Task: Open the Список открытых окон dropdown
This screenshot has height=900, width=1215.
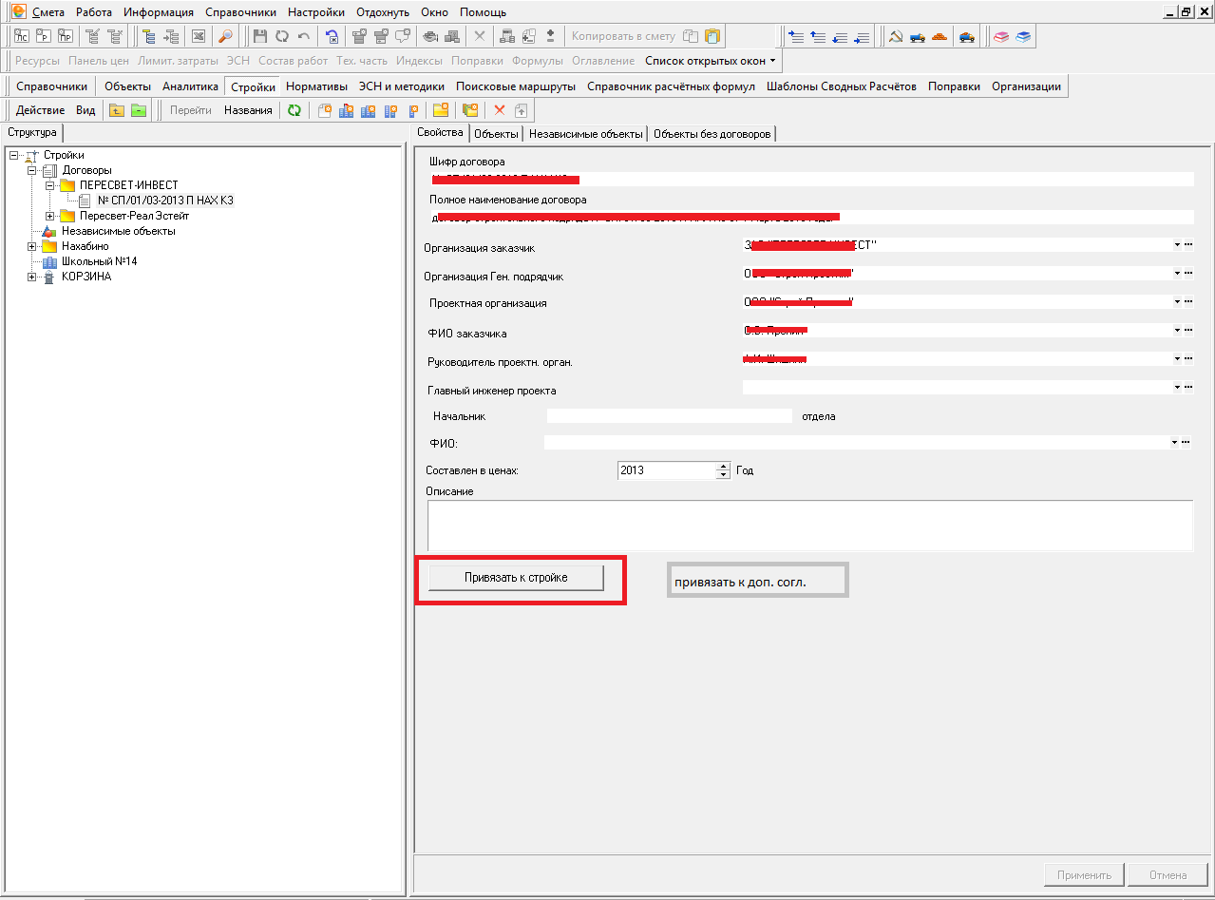Action: 710,61
